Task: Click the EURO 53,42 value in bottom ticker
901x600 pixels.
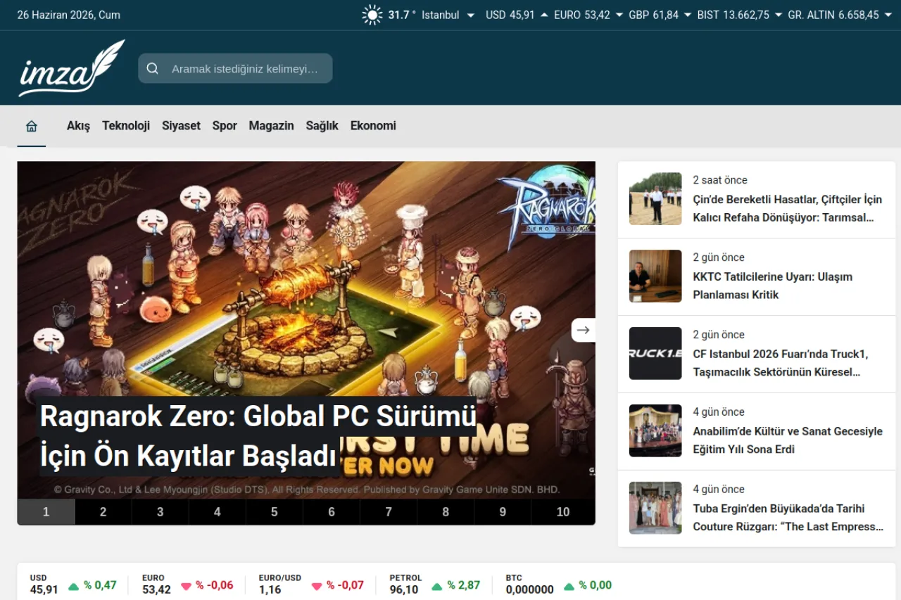Action: [x=156, y=589]
